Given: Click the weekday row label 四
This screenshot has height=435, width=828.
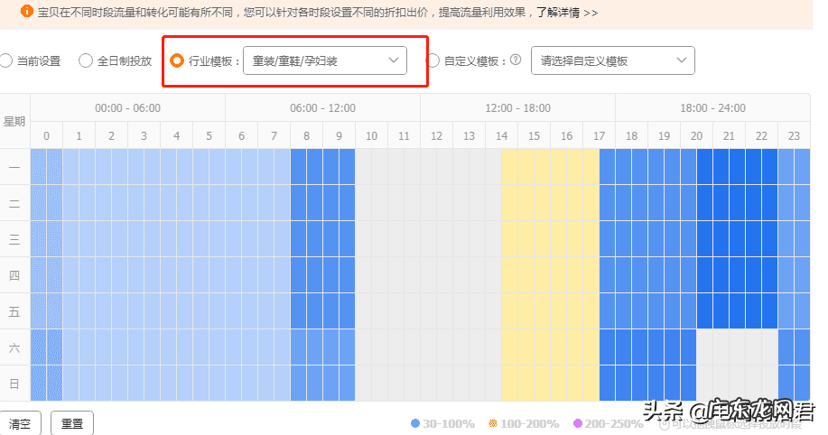Looking at the screenshot, I should 14,275.
